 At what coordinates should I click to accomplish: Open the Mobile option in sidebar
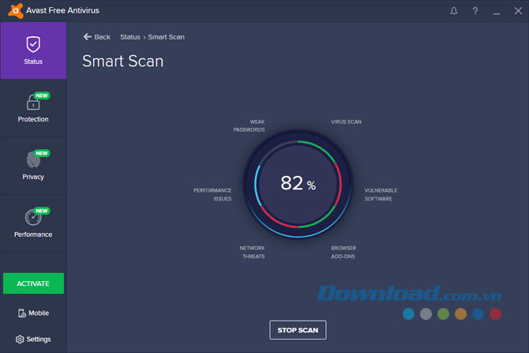(x=33, y=314)
